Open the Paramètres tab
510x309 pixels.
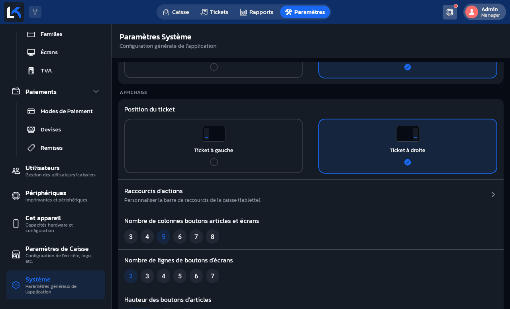(x=305, y=12)
